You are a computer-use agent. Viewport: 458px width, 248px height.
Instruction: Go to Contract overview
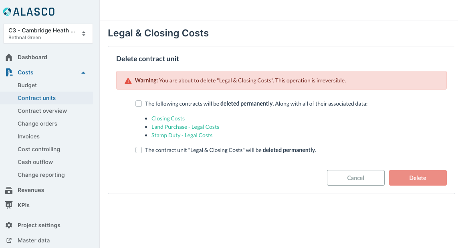point(42,111)
